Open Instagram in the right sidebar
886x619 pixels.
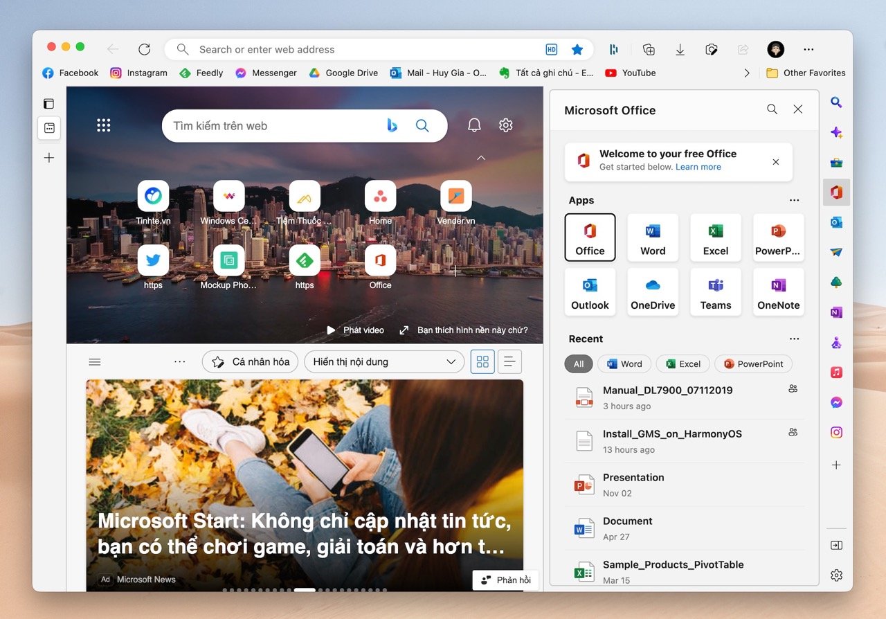[x=836, y=432]
